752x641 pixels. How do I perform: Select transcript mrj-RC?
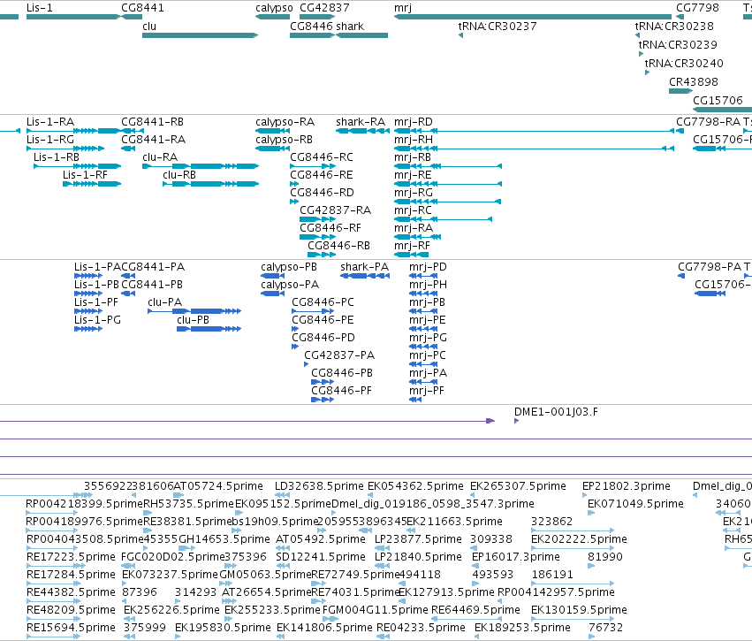click(x=443, y=219)
